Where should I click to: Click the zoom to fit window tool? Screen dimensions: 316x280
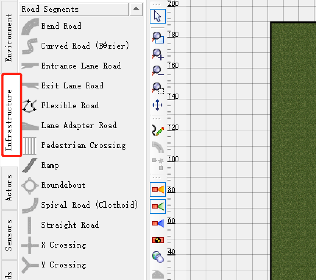tap(157, 37)
